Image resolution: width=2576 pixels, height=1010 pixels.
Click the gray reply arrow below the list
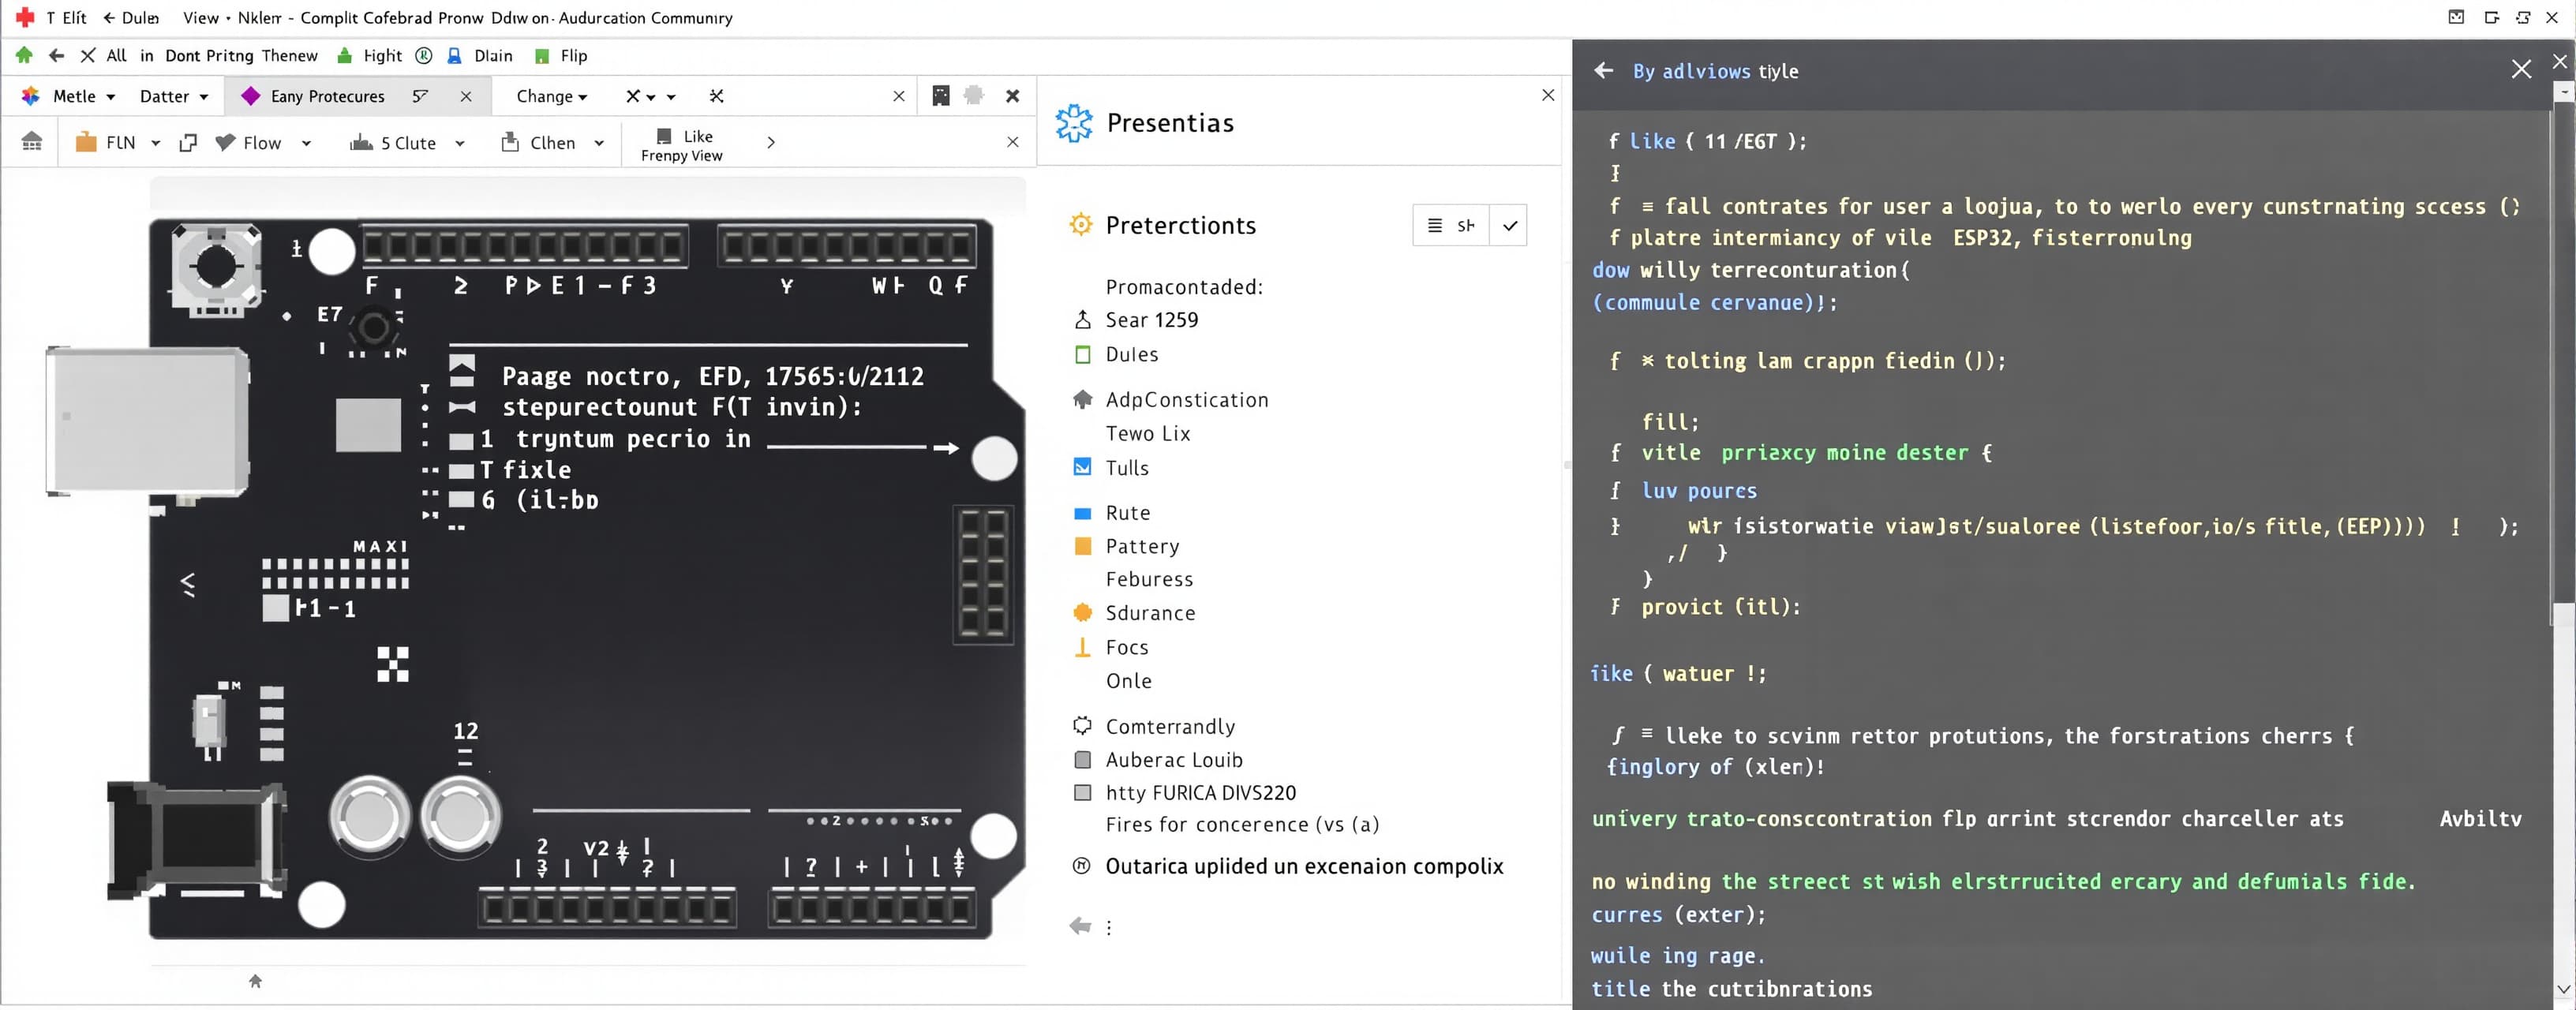(x=1080, y=926)
